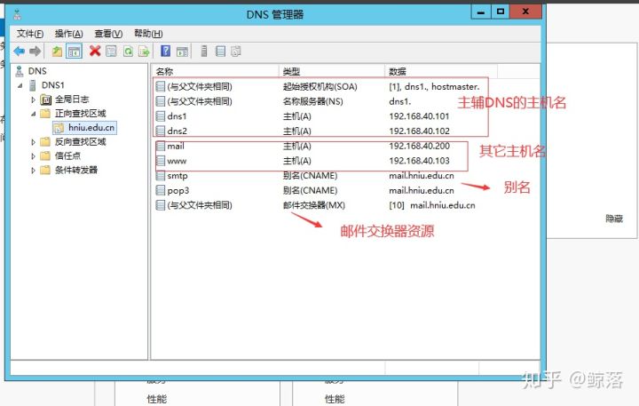Click the record icon of the dns1 row
The width and height of the screenshot is (639, 406).
pyautogui.click(x=161, y=116)
